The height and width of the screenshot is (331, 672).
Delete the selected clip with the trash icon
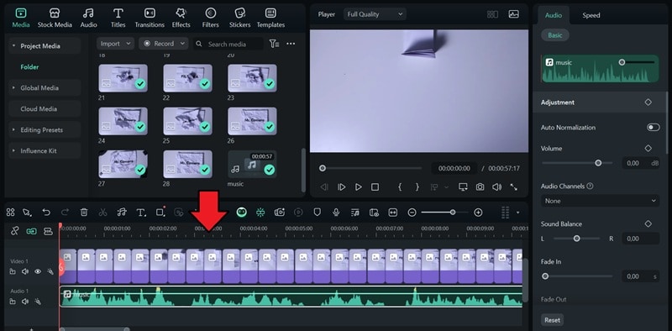click(84, 213)
